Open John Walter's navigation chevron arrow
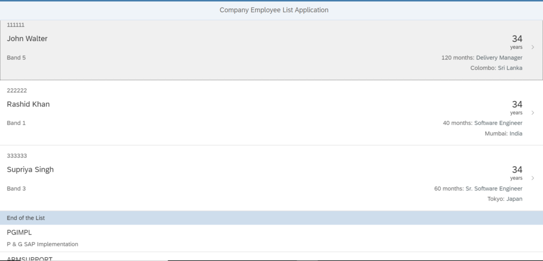Image resolution: width=543 pixels, height=261 pixels. click(x=532, y=47)
